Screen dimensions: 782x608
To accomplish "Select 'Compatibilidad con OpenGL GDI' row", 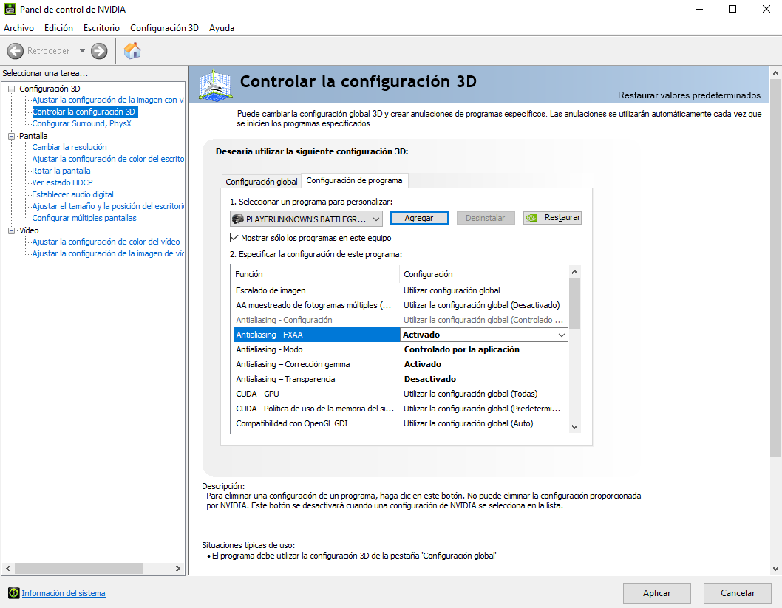I will pos(401,423).
